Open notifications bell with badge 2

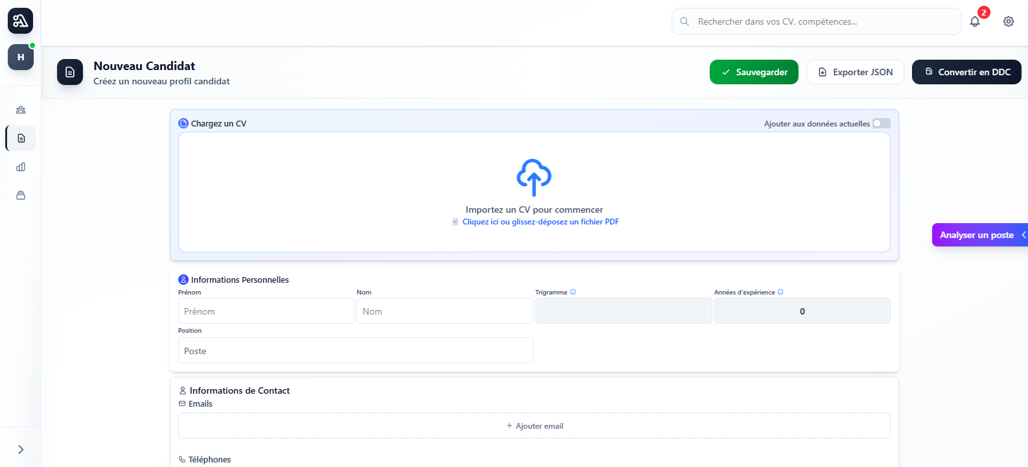[975, 21]
